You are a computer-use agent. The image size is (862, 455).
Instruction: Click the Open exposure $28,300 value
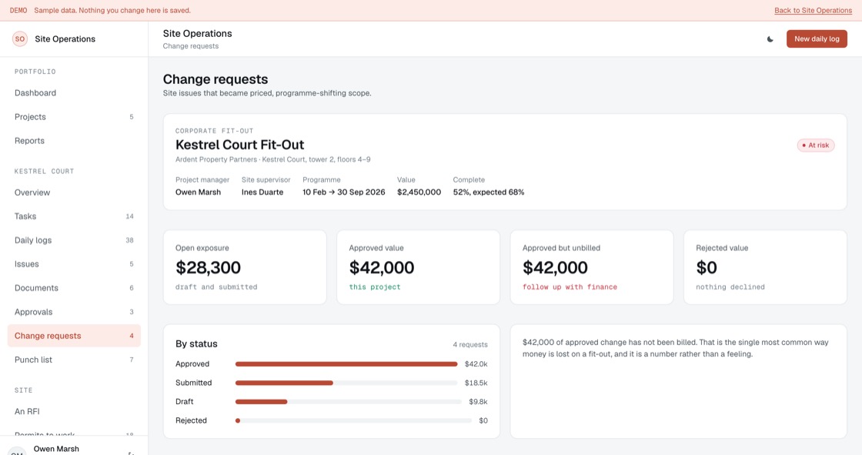coord(208,267)
